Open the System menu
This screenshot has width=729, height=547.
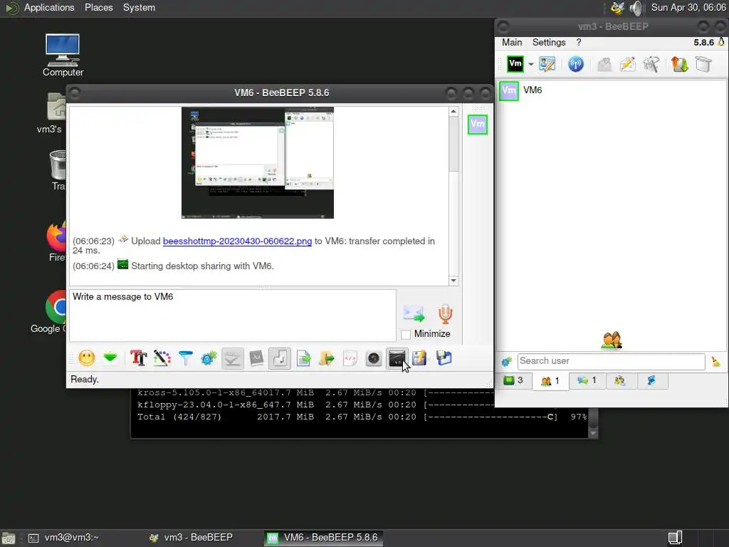point(139,7)
